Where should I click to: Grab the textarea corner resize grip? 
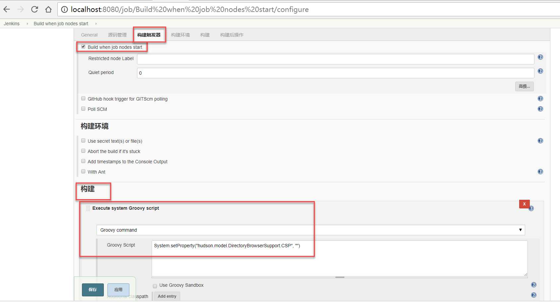525,274
